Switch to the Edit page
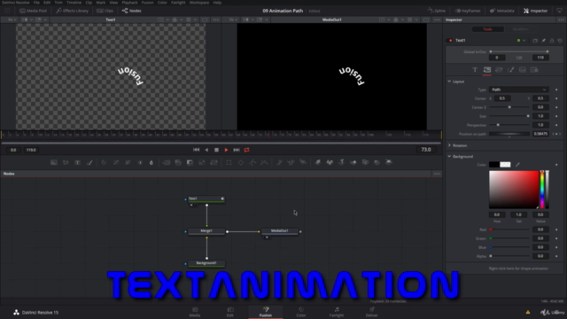 point(230,312)
